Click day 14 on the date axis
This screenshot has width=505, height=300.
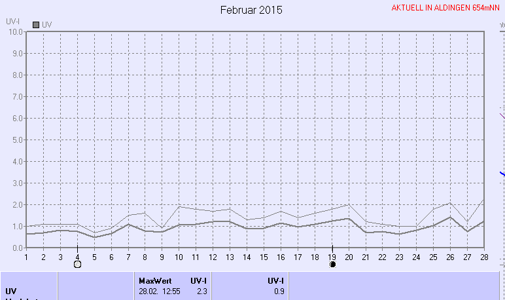coord(247,256)
